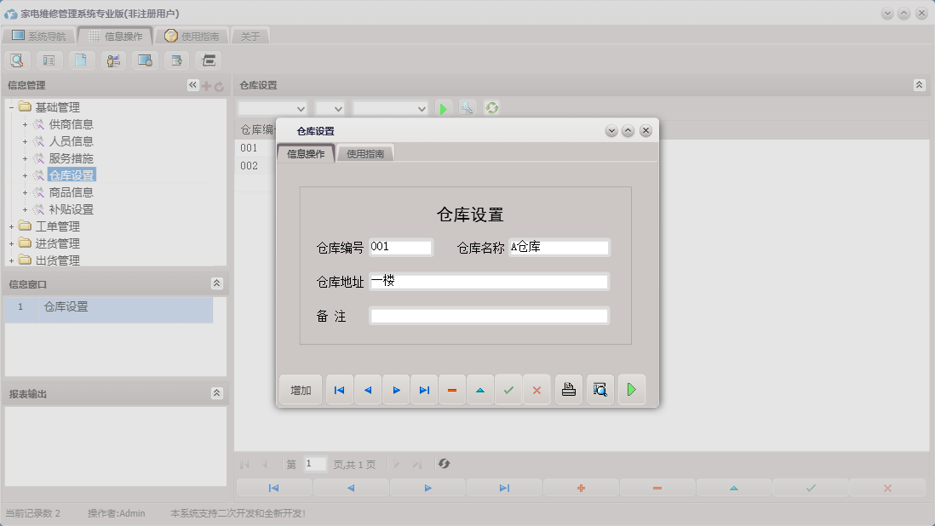Click the last-record navigation arrow in the dialog
This screenshot has width=935, height=526.
click(424, 389)
